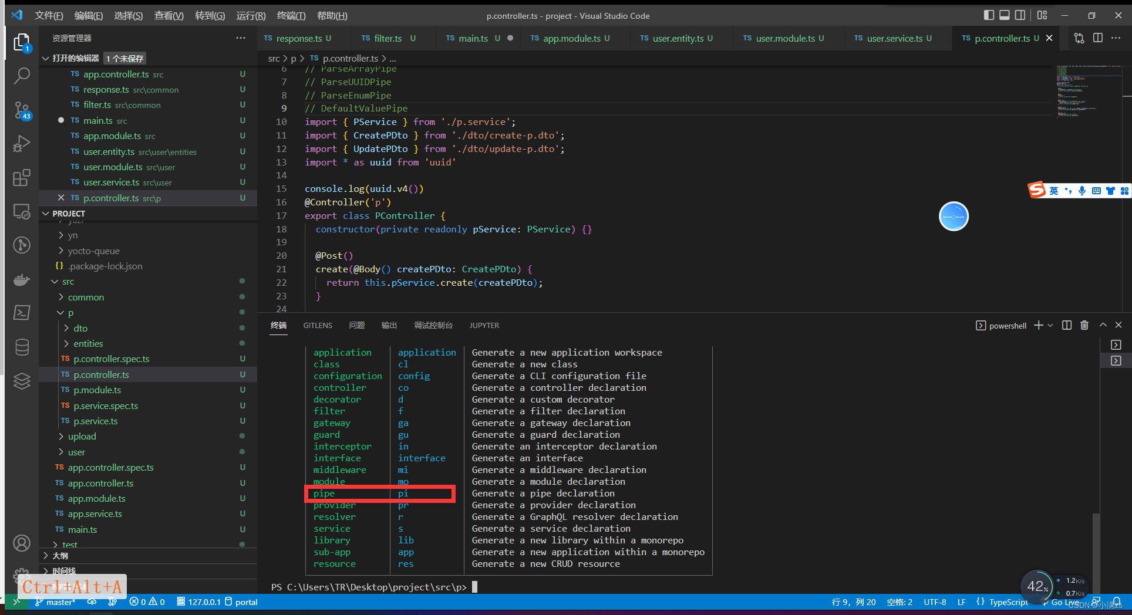The height and width of the screenshot is (615, 1132).
Task: Kill the terminal with trash icon
Action: pos(1084,325)
